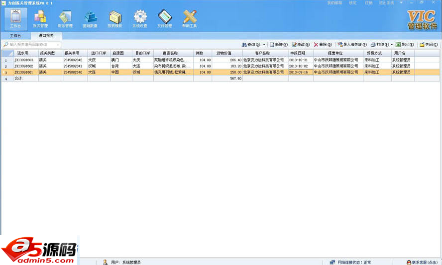The height and width of the screenshot is (265, 442).
Task: Expand the 打印 dropdown arrow
Action: pyautogui.click(x=392, y=45)
